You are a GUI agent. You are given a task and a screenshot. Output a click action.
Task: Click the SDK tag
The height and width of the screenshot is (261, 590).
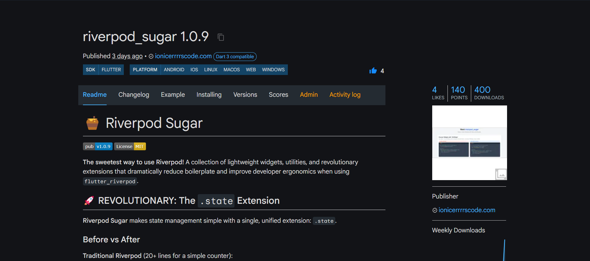click(90, 70)
